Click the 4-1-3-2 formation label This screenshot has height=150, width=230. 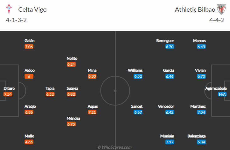[x=16, y=20]
